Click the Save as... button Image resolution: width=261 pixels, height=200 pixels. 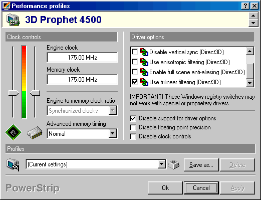[201, 165]
